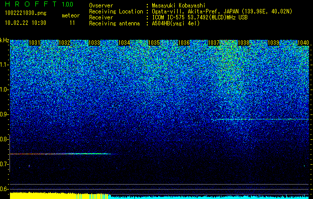The height and width of the screenshot is (199, 313).
Task: Click the HROFFT 1.0.0 title text
Action: coord(39,4)
